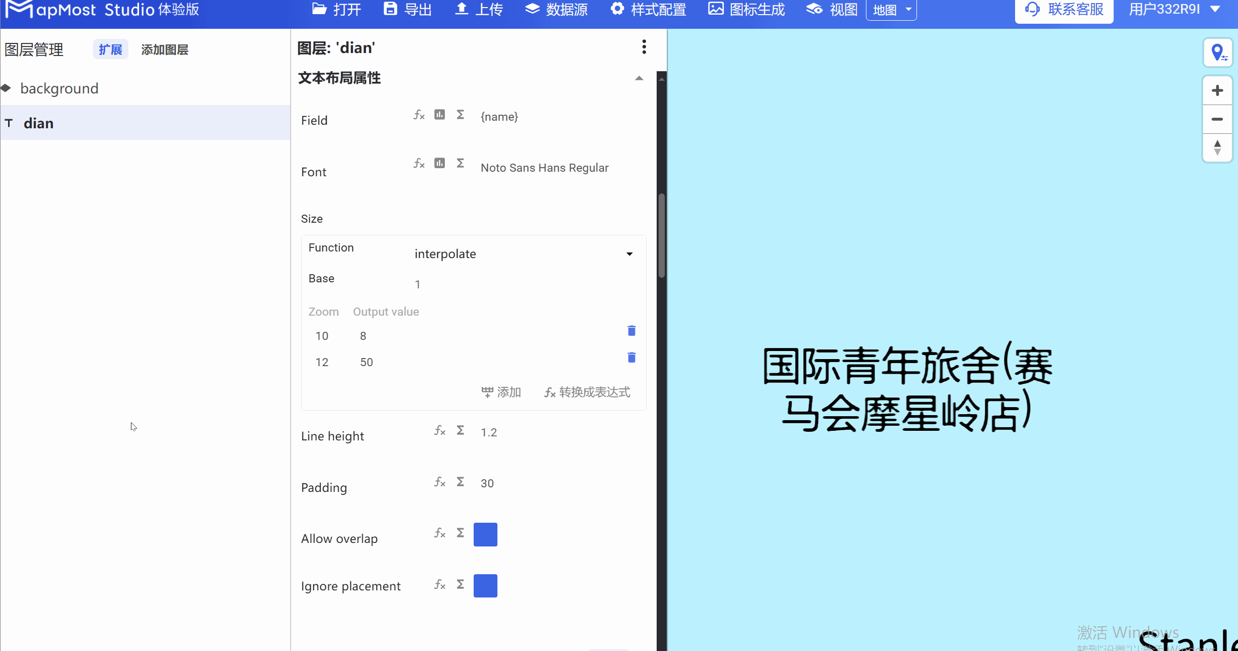Open the 添加图层 tab
The image size is (1238, 651).
pyautogui.click(x=164, y=49)
